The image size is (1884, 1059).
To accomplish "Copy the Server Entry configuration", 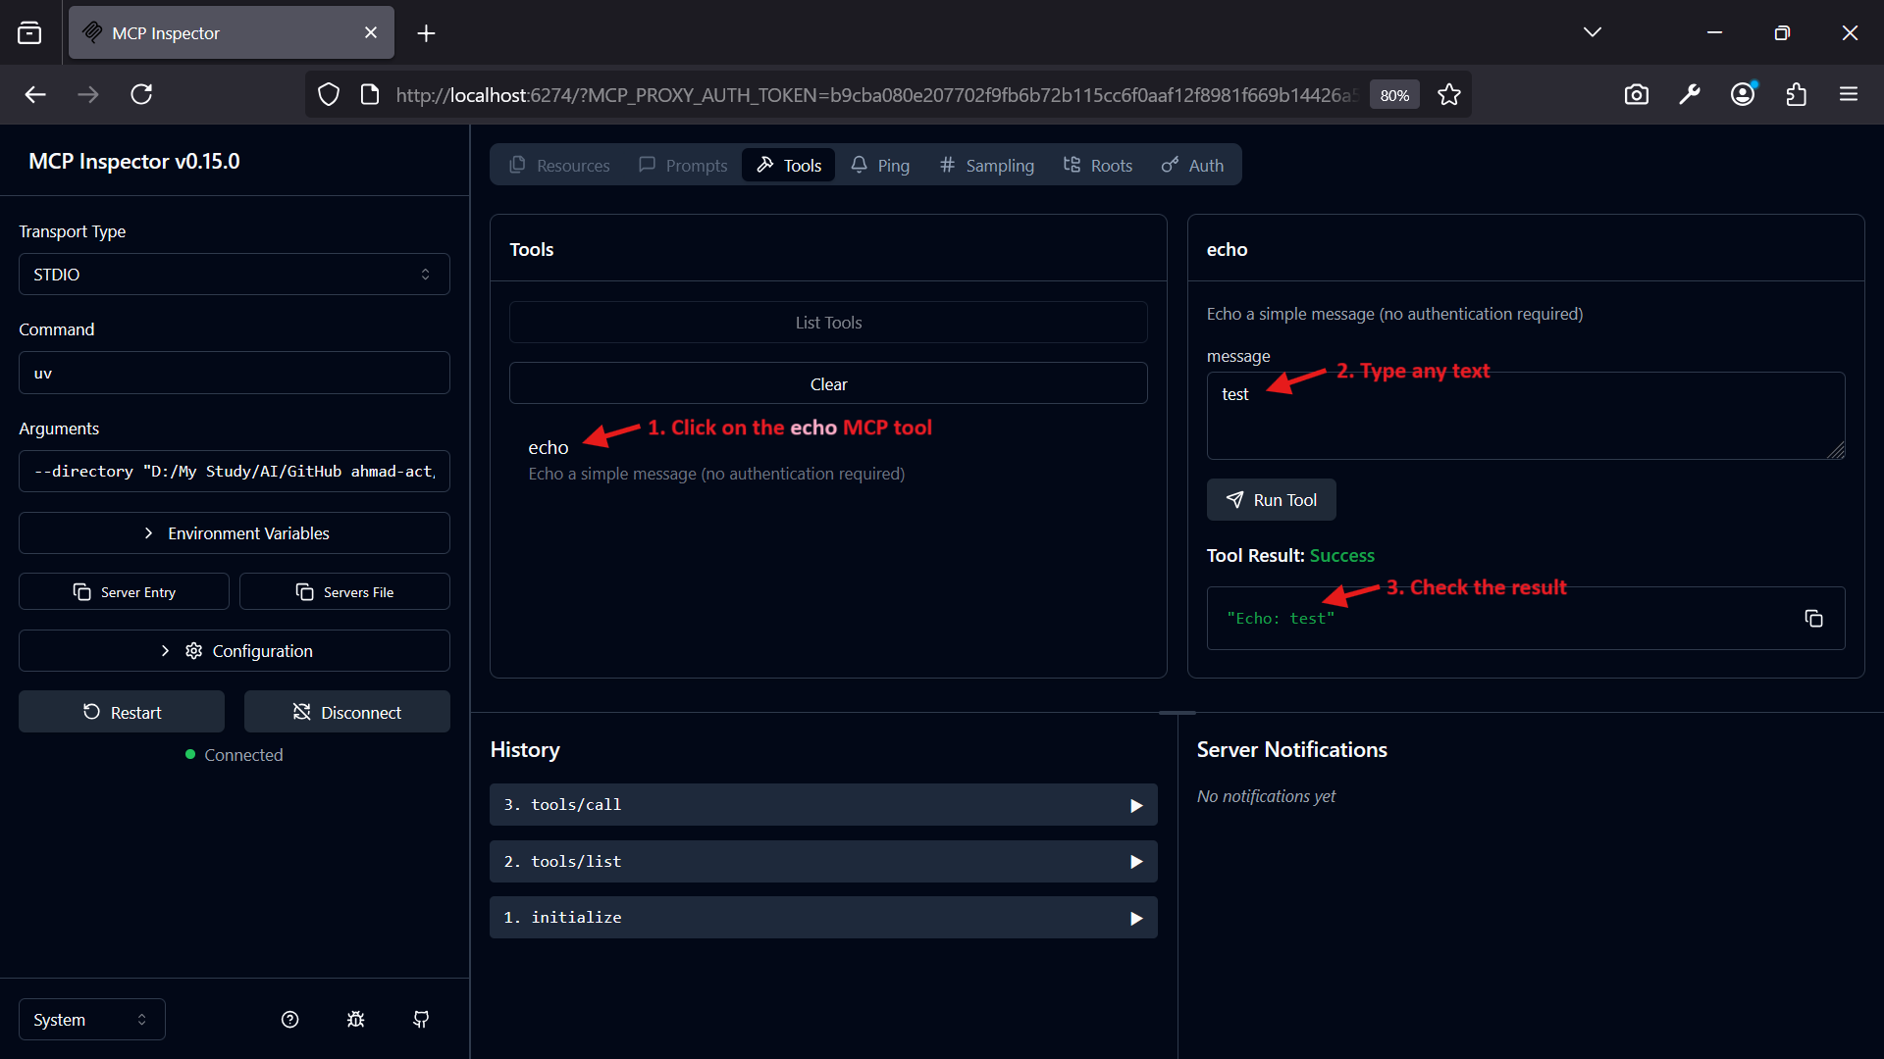I will pyautogui.click(x=124, y=592).
